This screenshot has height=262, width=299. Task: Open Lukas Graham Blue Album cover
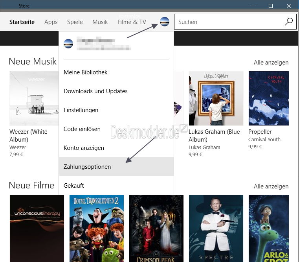click(x=216, y=98)
